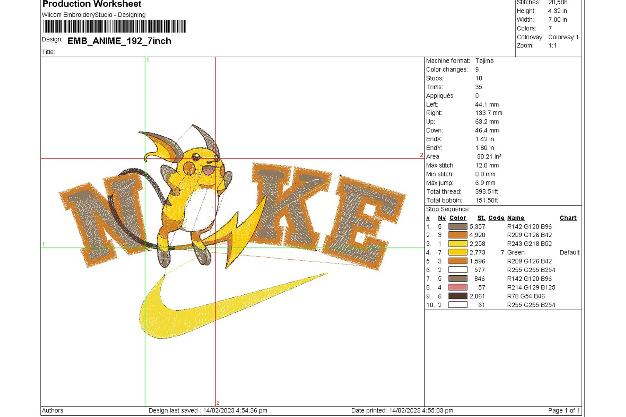Click the Height value "4.32 in"
The height and width of the screenshot is (417, 626).
(x=558, y=11)
